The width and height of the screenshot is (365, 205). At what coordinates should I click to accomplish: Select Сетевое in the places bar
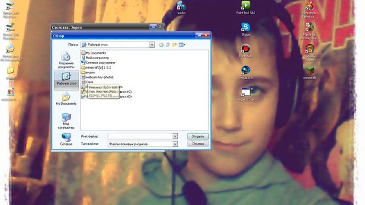[66, 139]
